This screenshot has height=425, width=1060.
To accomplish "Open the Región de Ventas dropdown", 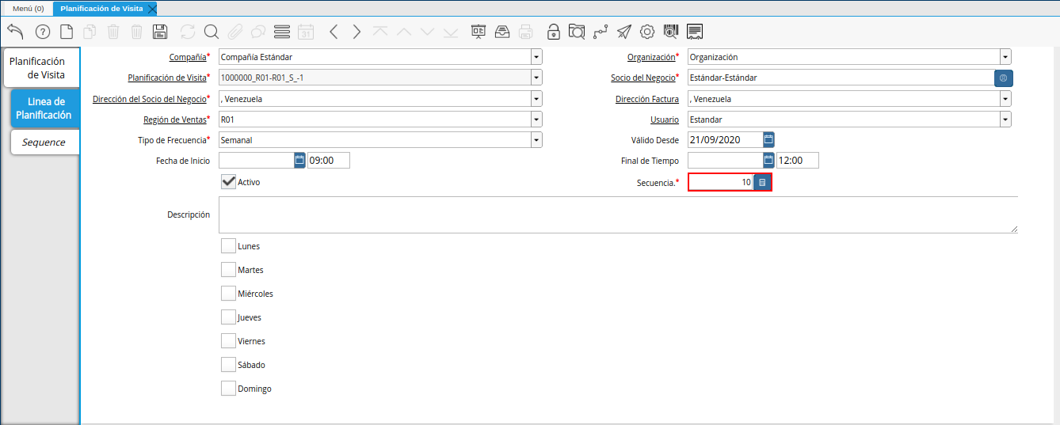I will click(x=536, y=120).
